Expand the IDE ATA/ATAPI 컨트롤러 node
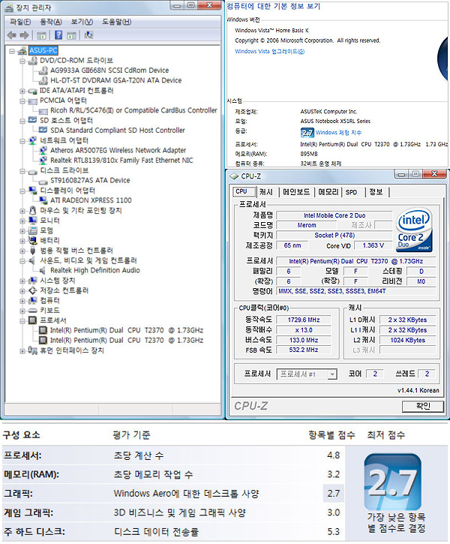The width and height of the screenshot is (450, 544). [22, 92]
